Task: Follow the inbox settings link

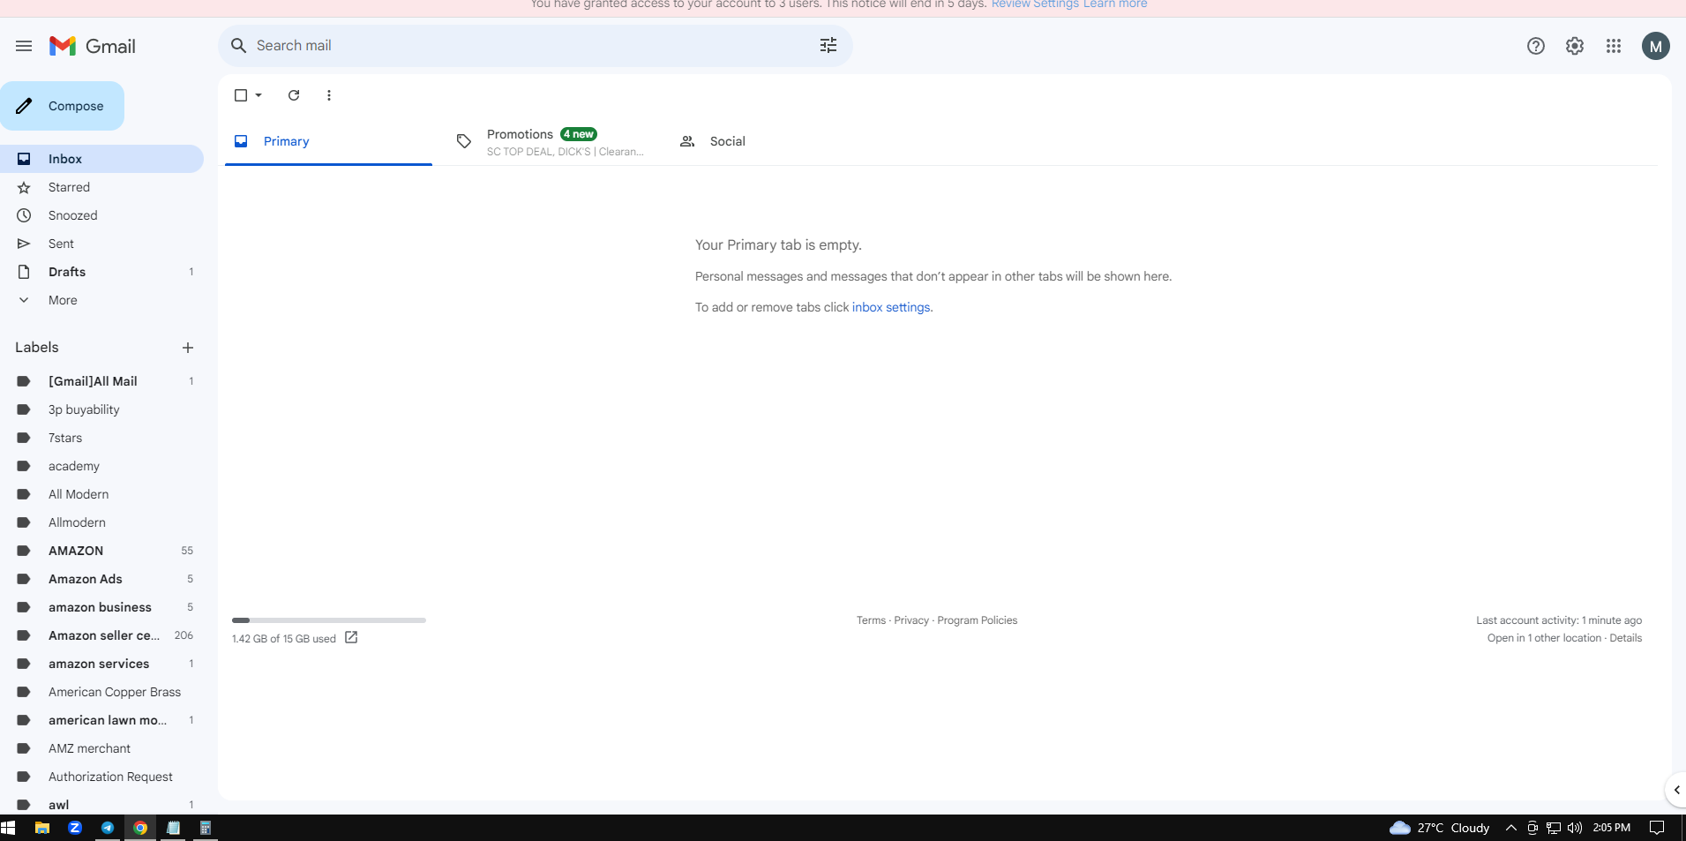Action: coord(891,307)
